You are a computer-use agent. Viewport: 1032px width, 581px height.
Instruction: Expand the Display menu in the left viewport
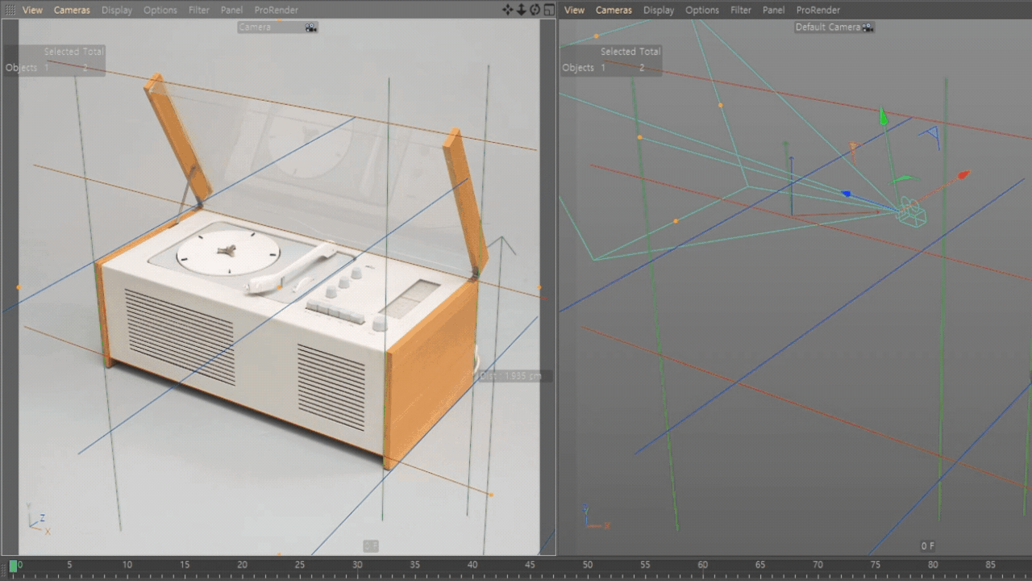[117, 10]
